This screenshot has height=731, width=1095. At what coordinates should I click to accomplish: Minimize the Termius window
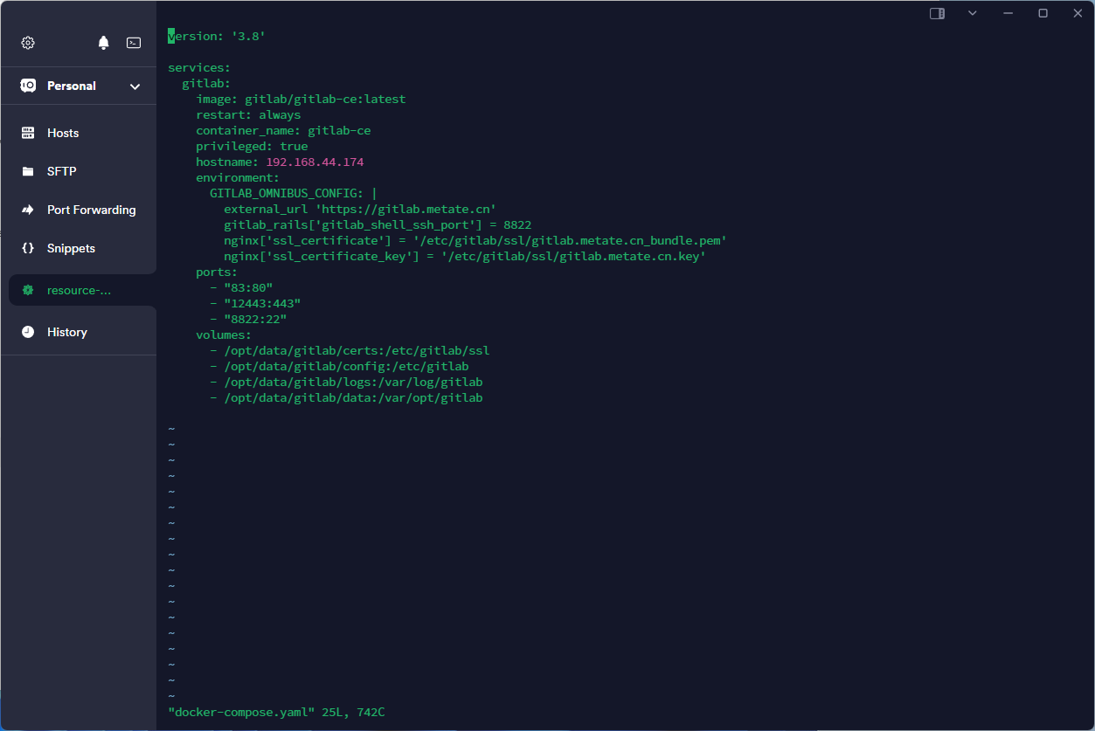[1008, 13]
